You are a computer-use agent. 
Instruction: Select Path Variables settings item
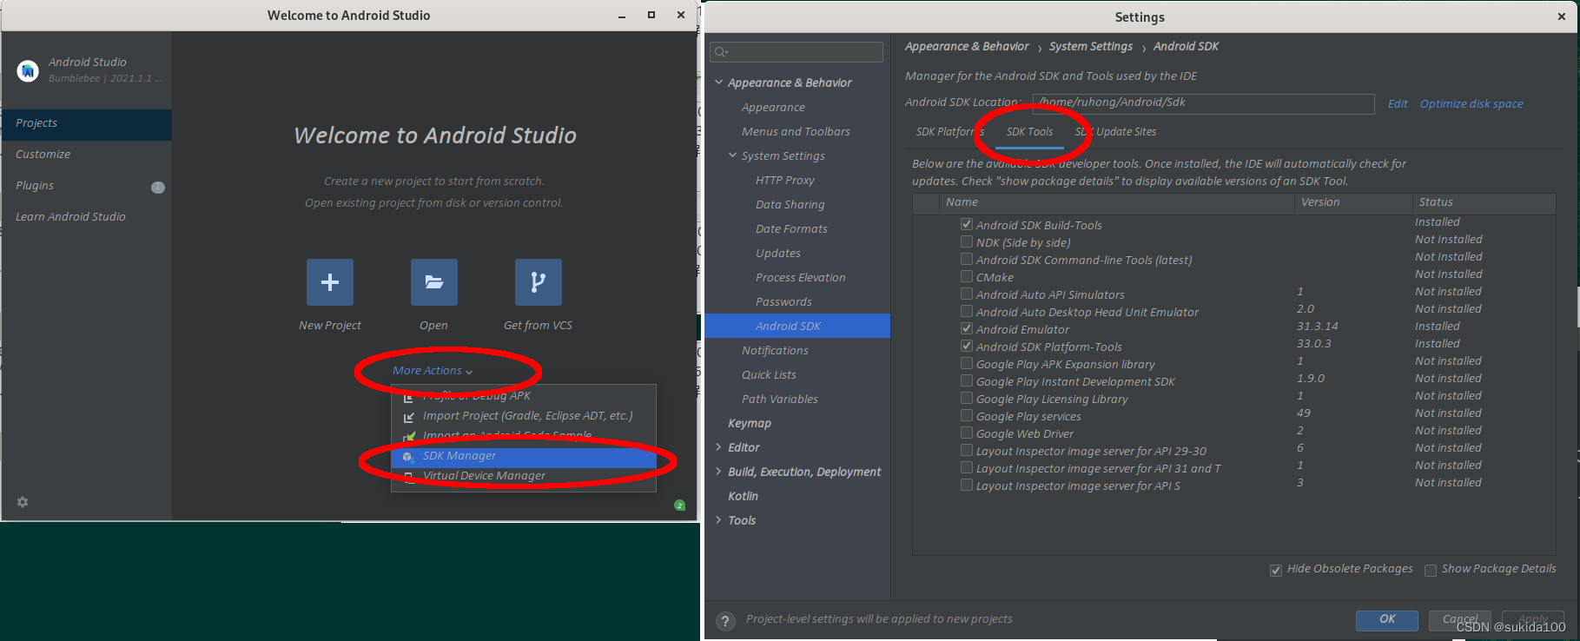point(780,399)
